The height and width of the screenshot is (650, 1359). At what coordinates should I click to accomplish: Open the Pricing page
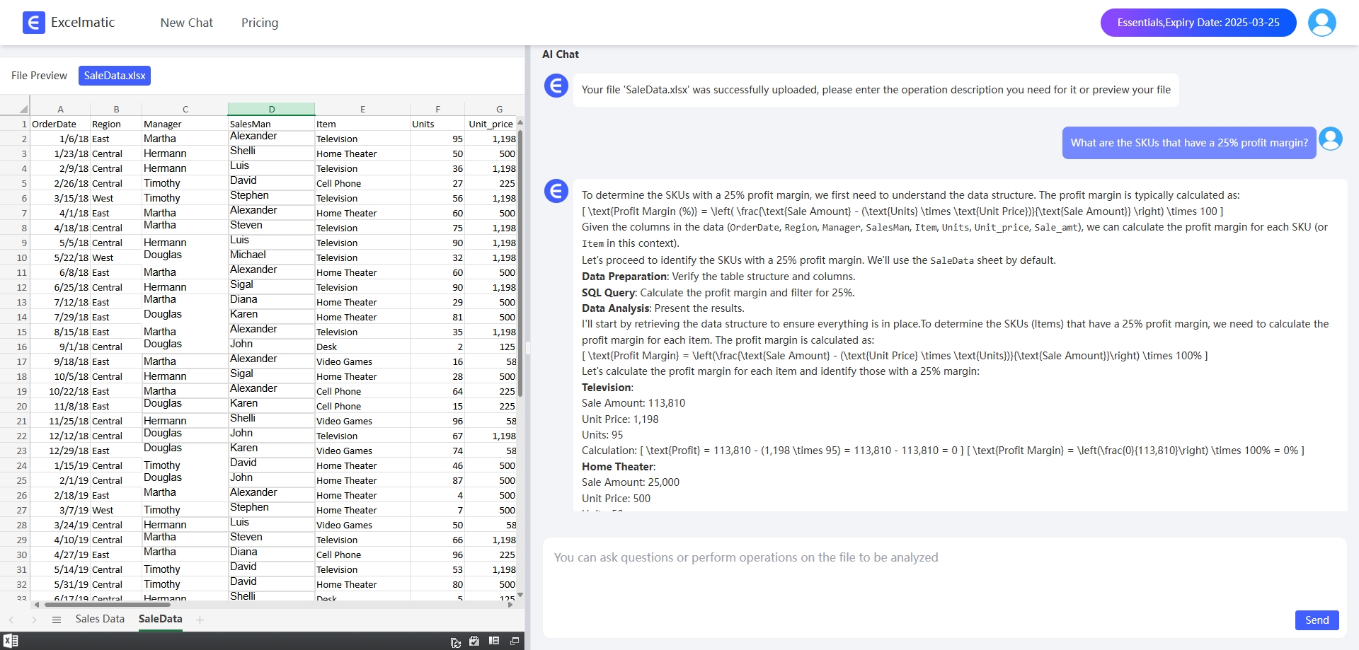pyautogui.click(x=260, y=23)
